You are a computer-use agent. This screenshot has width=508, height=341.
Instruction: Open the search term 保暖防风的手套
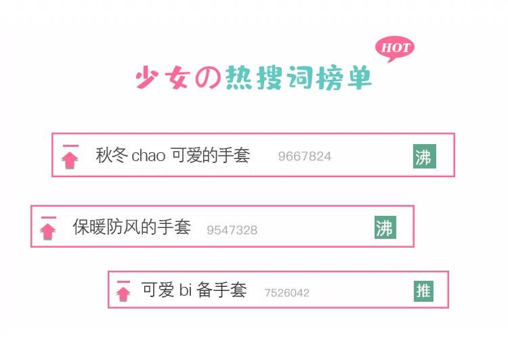(x=131, y=227)
